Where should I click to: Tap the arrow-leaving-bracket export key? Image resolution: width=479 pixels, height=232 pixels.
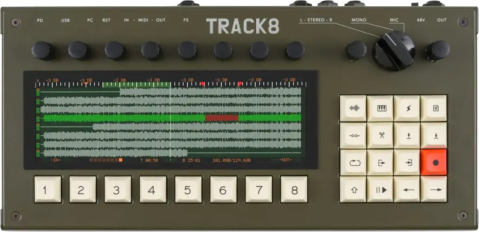380,162
